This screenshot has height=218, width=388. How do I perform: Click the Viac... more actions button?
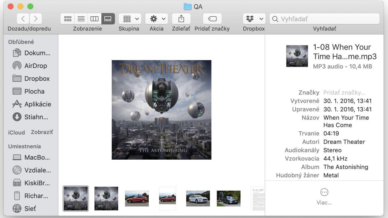(324, 197)
